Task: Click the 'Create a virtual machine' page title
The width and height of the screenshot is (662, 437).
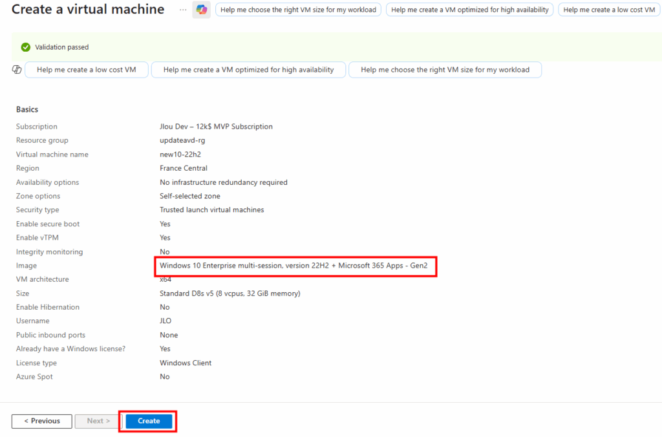Action: [x=88, y=10]
